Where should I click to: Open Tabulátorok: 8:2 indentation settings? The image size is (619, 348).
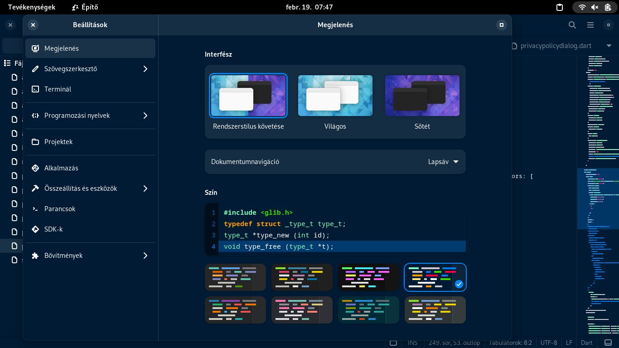[511, 343]
